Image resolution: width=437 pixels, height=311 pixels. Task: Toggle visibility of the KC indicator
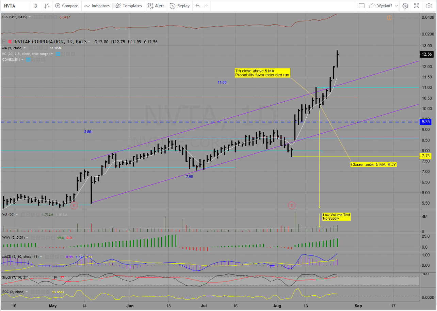click(x=59, y=54)
